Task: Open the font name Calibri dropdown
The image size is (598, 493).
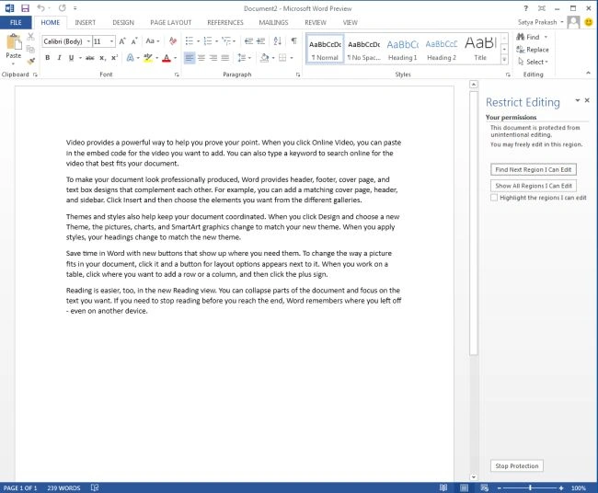Action: 88,41
